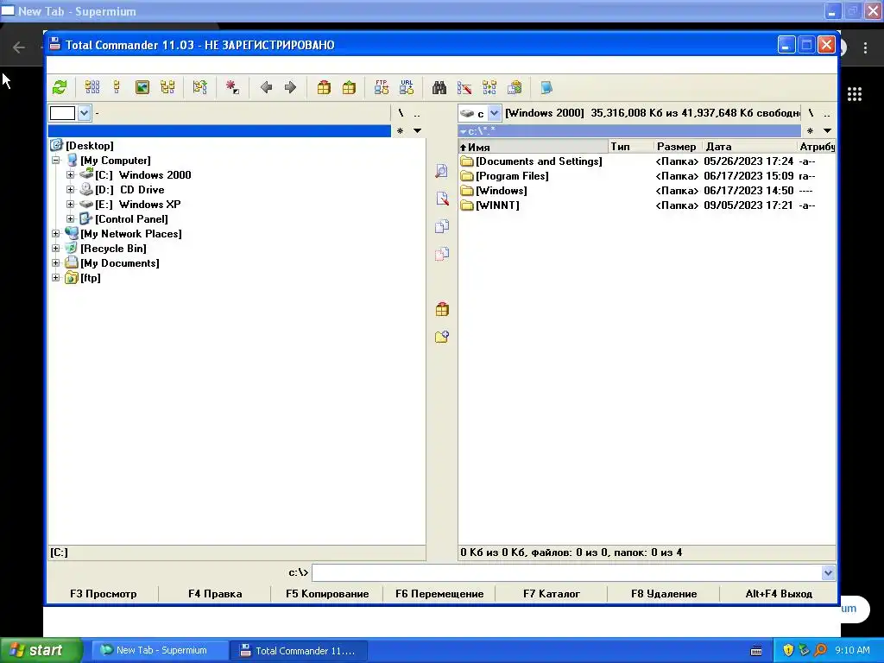884x663 pixels.
Task: Click the new folder icon in middle bar
Action: point(442,337)
